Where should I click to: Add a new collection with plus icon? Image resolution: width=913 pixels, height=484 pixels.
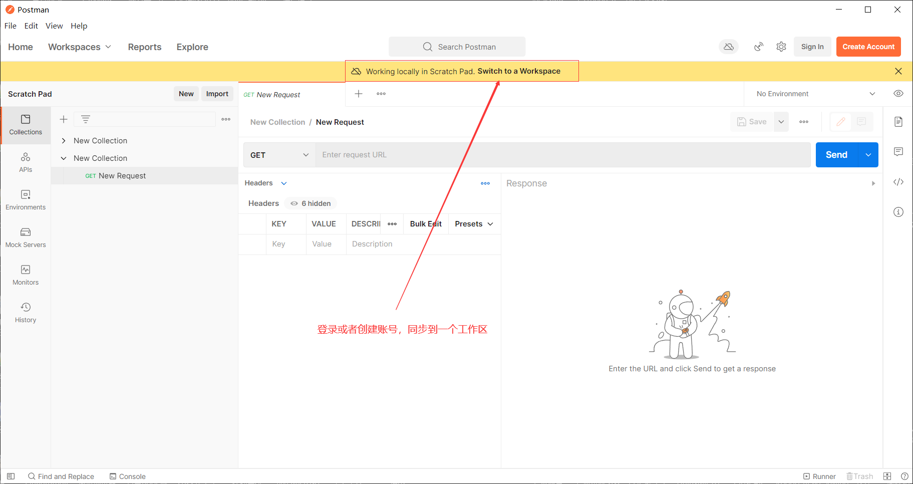(64, 119)
